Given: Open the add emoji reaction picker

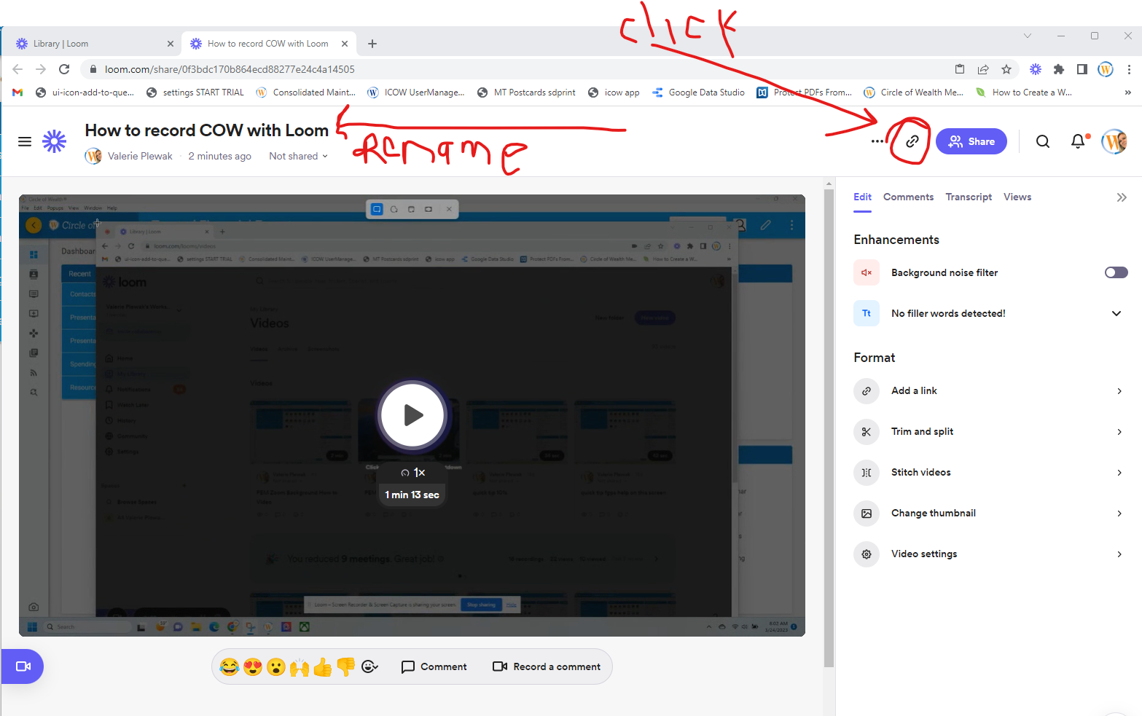Looking at the screenshot, I should pyautogui.click(x=370, y=666).
